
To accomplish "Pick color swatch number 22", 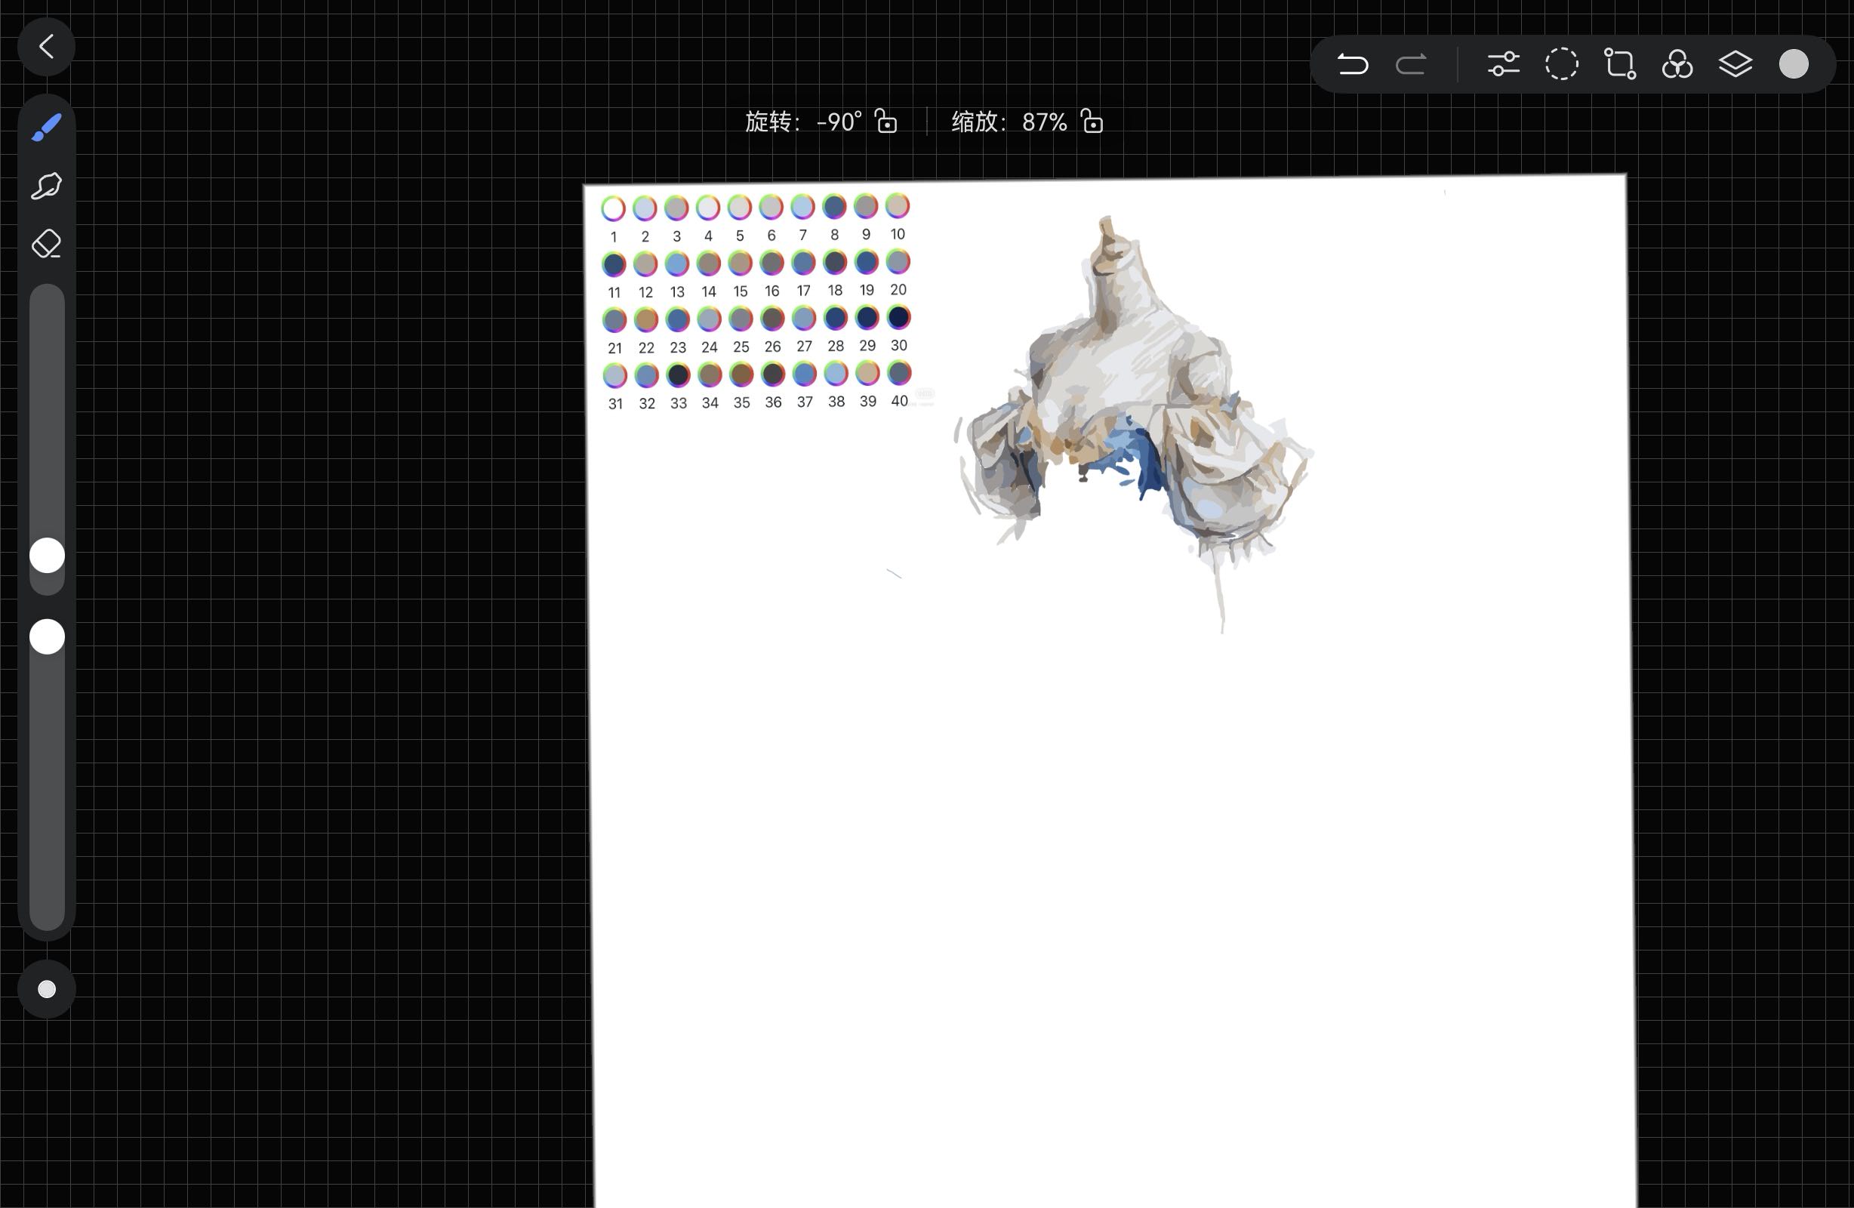I will (645, 319).
